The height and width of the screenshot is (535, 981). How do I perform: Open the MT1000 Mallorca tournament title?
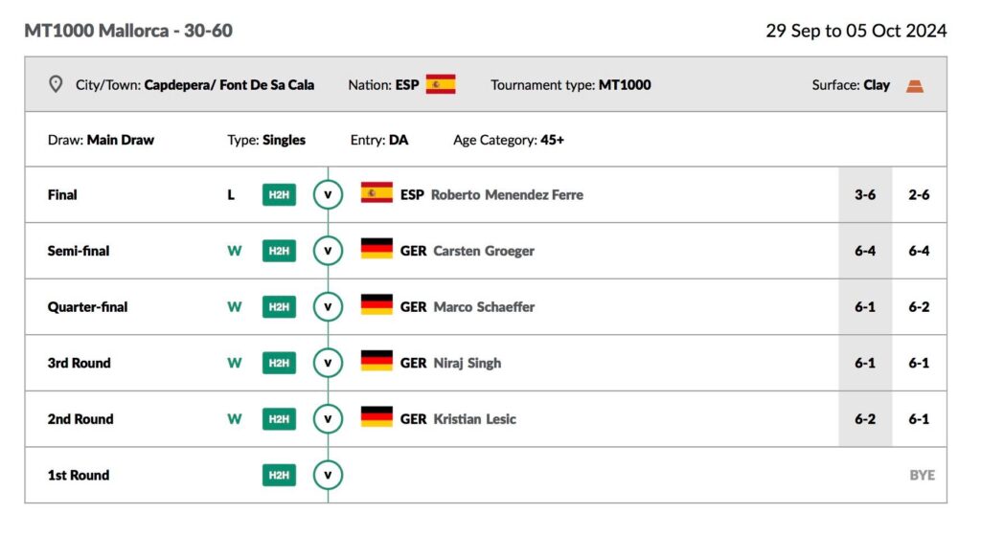(128, 31)
